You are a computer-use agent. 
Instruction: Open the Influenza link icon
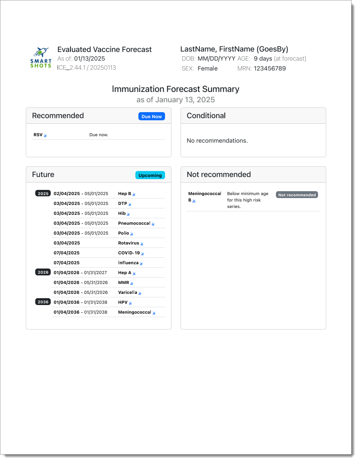coord(141,263)
